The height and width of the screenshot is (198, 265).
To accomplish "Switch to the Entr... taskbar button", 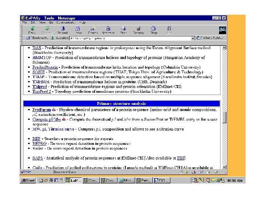I will pos(144,180).
